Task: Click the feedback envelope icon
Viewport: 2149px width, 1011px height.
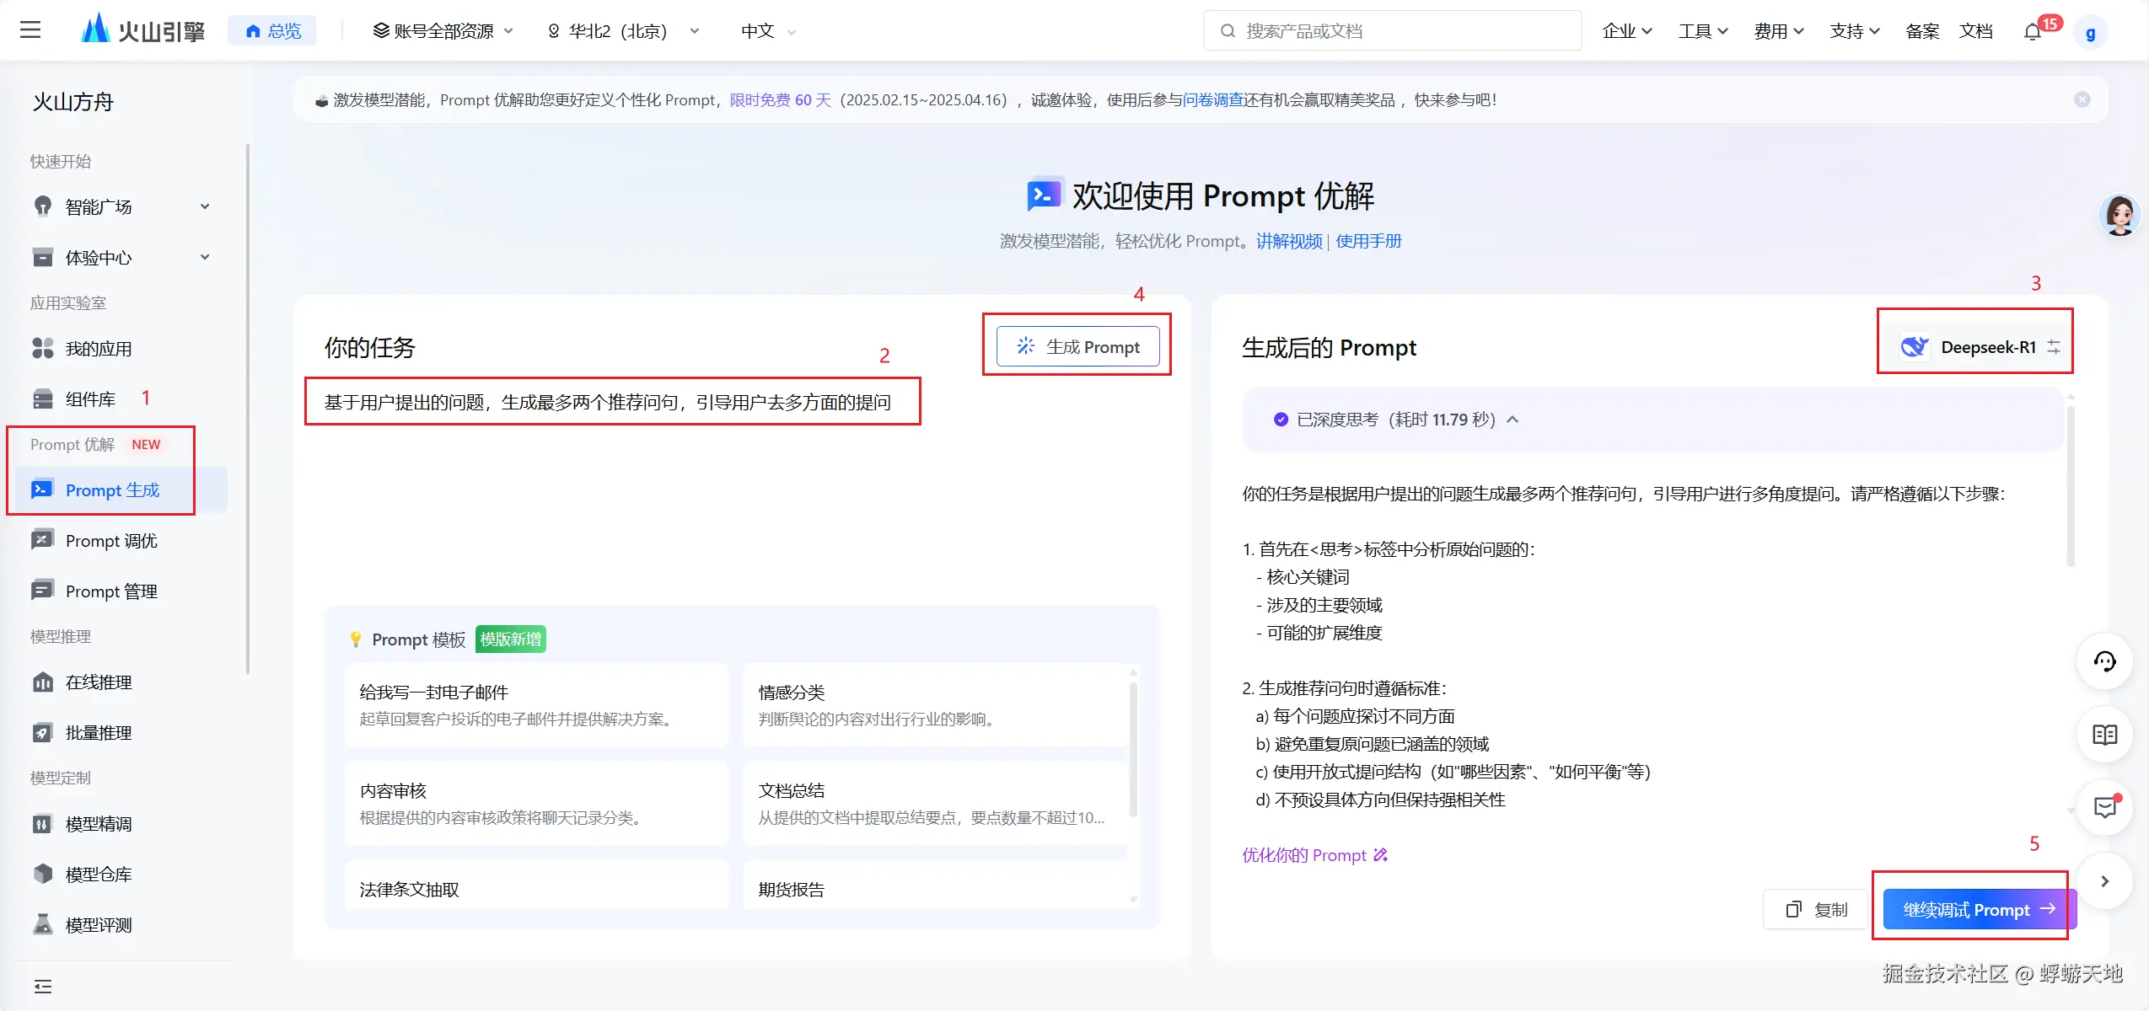Action: point(2104,808)
